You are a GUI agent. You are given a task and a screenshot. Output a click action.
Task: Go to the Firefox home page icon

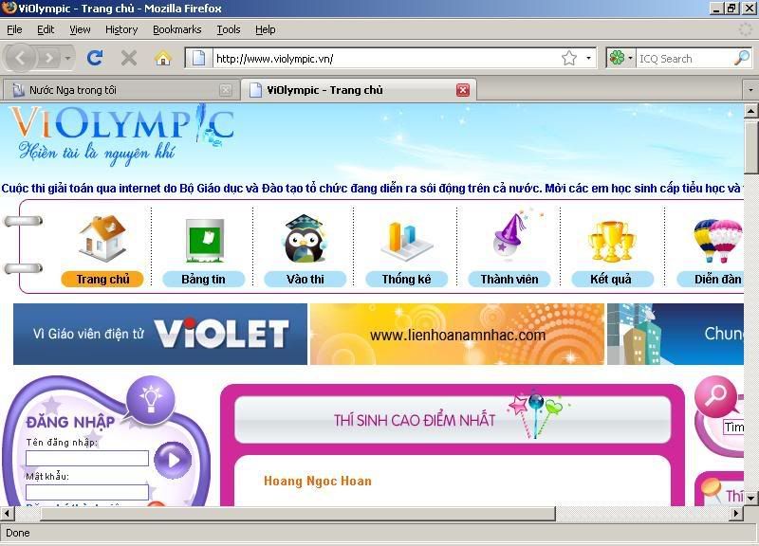(162, 58)
